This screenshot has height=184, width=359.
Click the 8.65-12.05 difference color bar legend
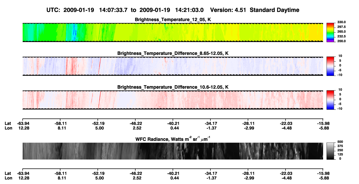coord(330,66)
